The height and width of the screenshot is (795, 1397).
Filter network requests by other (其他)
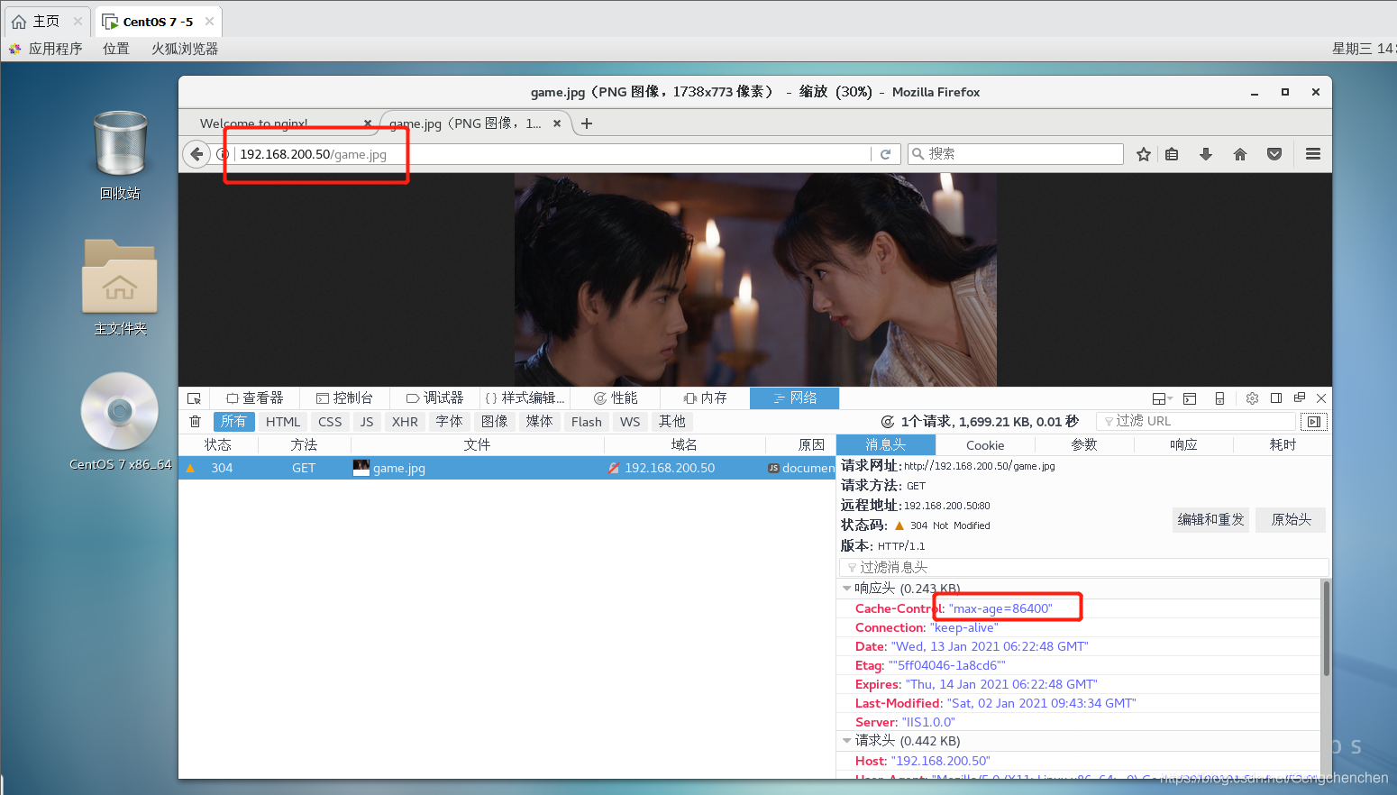[671, 422]
